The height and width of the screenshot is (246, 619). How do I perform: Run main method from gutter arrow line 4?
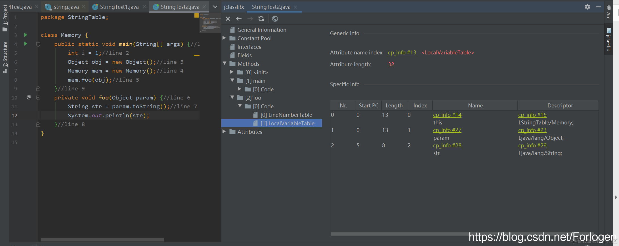pos(26,44)
